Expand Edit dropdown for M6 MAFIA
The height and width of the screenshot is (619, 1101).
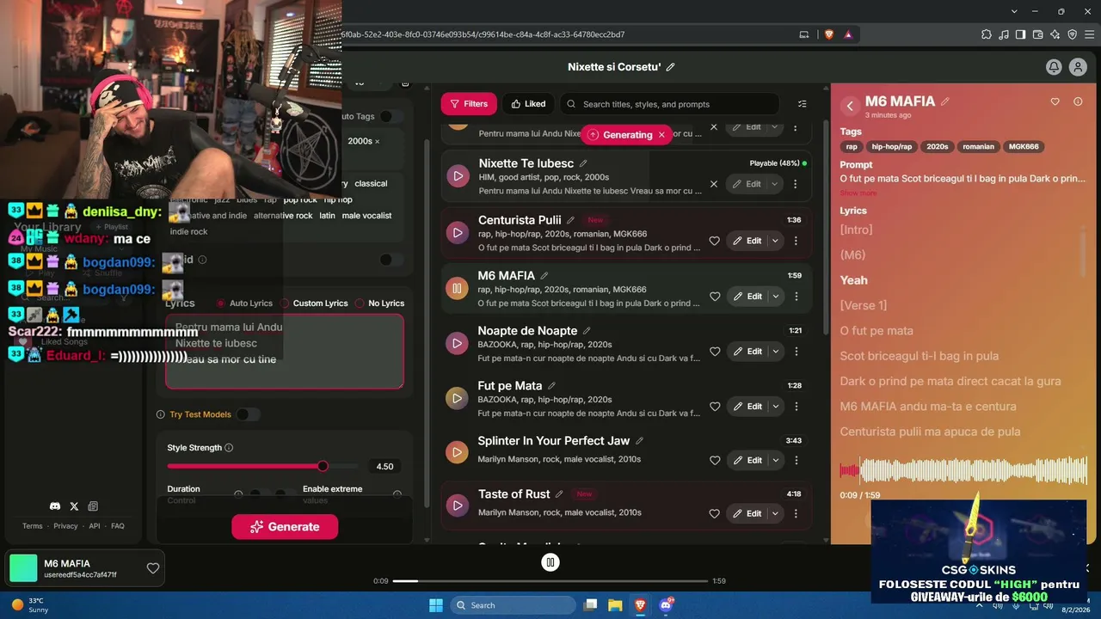tap(775, 297)
